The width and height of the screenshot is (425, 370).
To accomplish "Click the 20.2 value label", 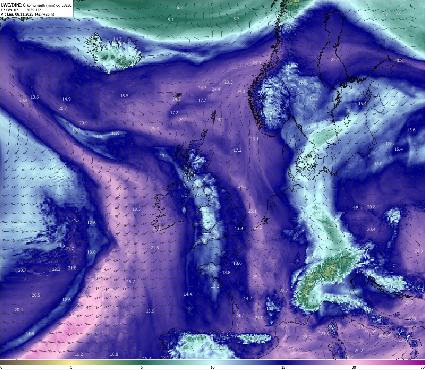I will (x=359, y=351).
